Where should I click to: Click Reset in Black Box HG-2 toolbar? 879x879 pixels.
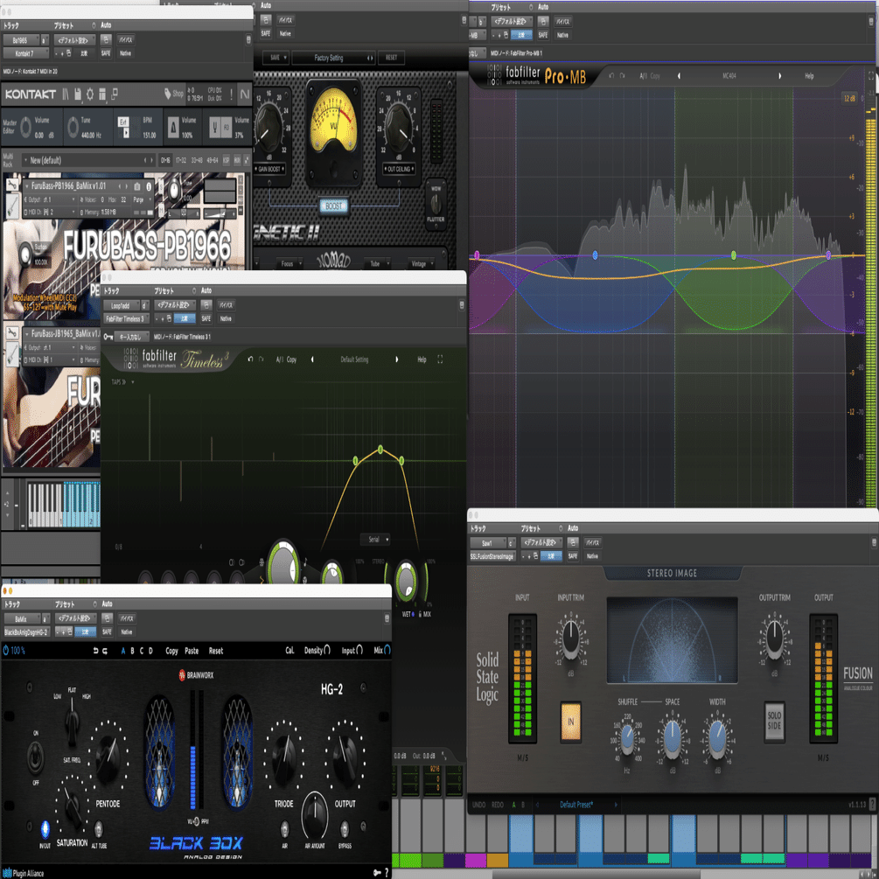[x=216, y=651]
